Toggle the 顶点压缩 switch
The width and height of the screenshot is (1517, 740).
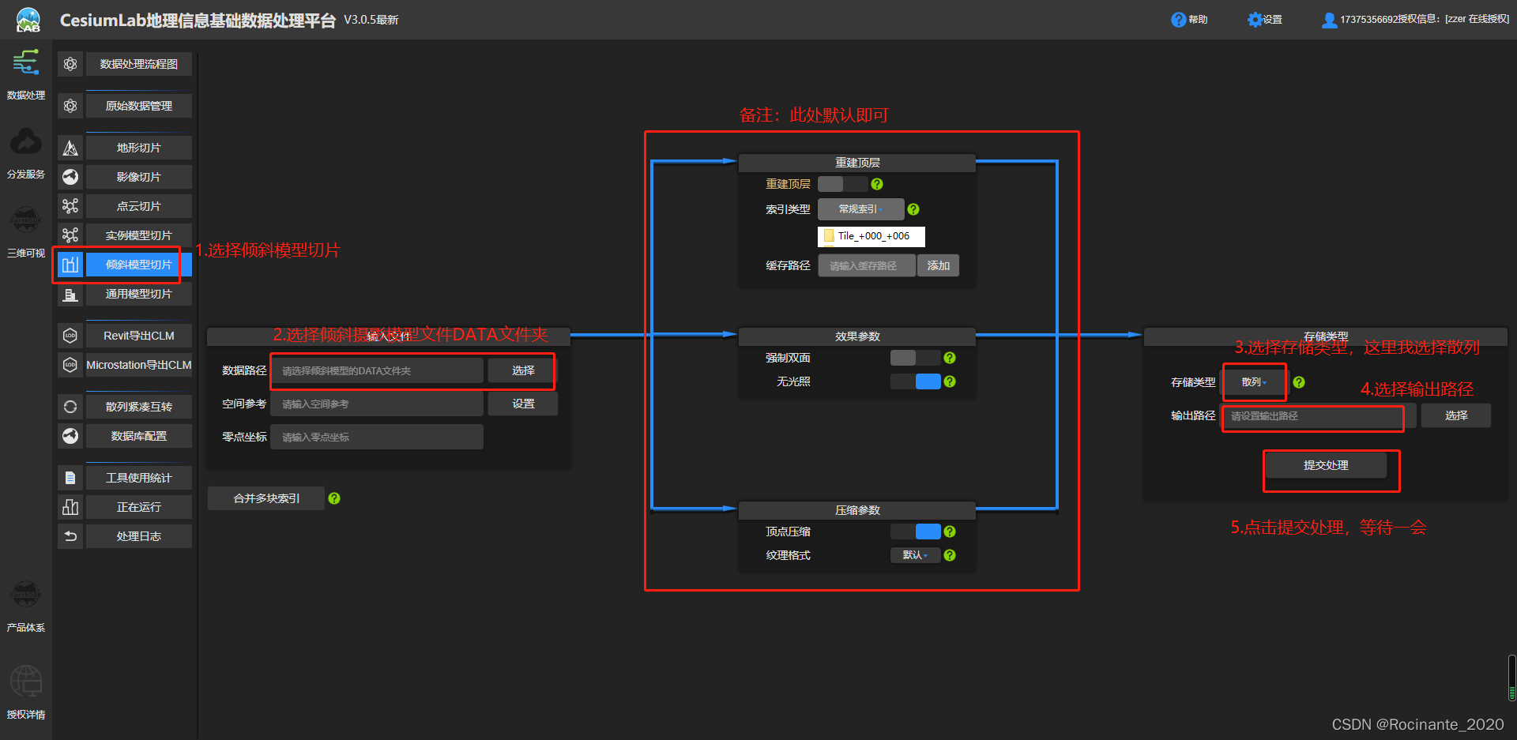tap(915, 532)
